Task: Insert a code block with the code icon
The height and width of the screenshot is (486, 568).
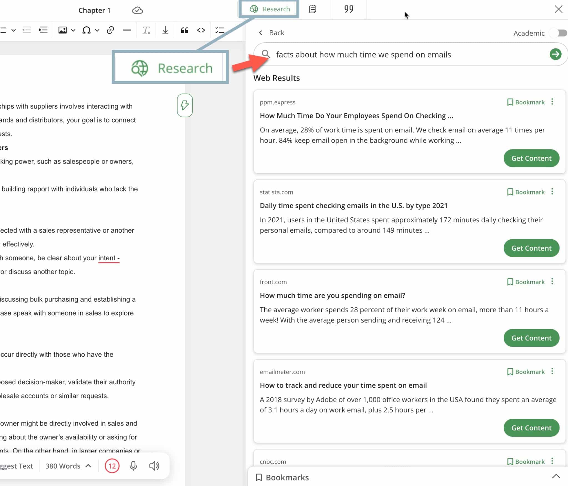Action: click(x=201, y=30)
